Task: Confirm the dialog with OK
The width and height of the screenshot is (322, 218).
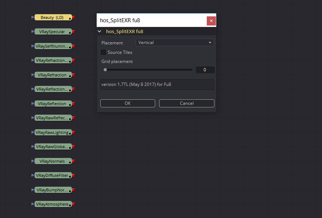Action: tap(128, 103)
